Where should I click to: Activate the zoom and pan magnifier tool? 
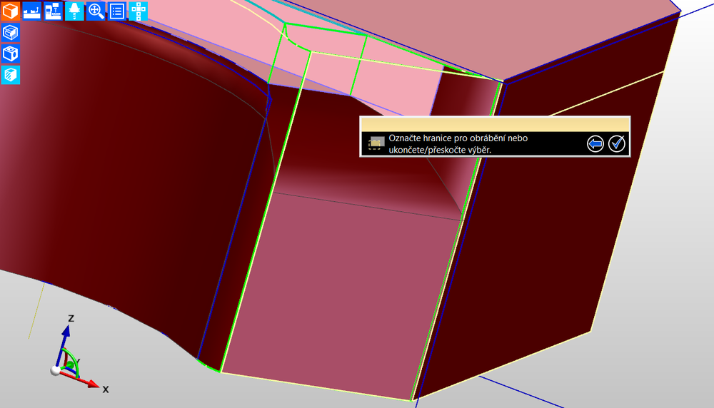coord(96,11)
